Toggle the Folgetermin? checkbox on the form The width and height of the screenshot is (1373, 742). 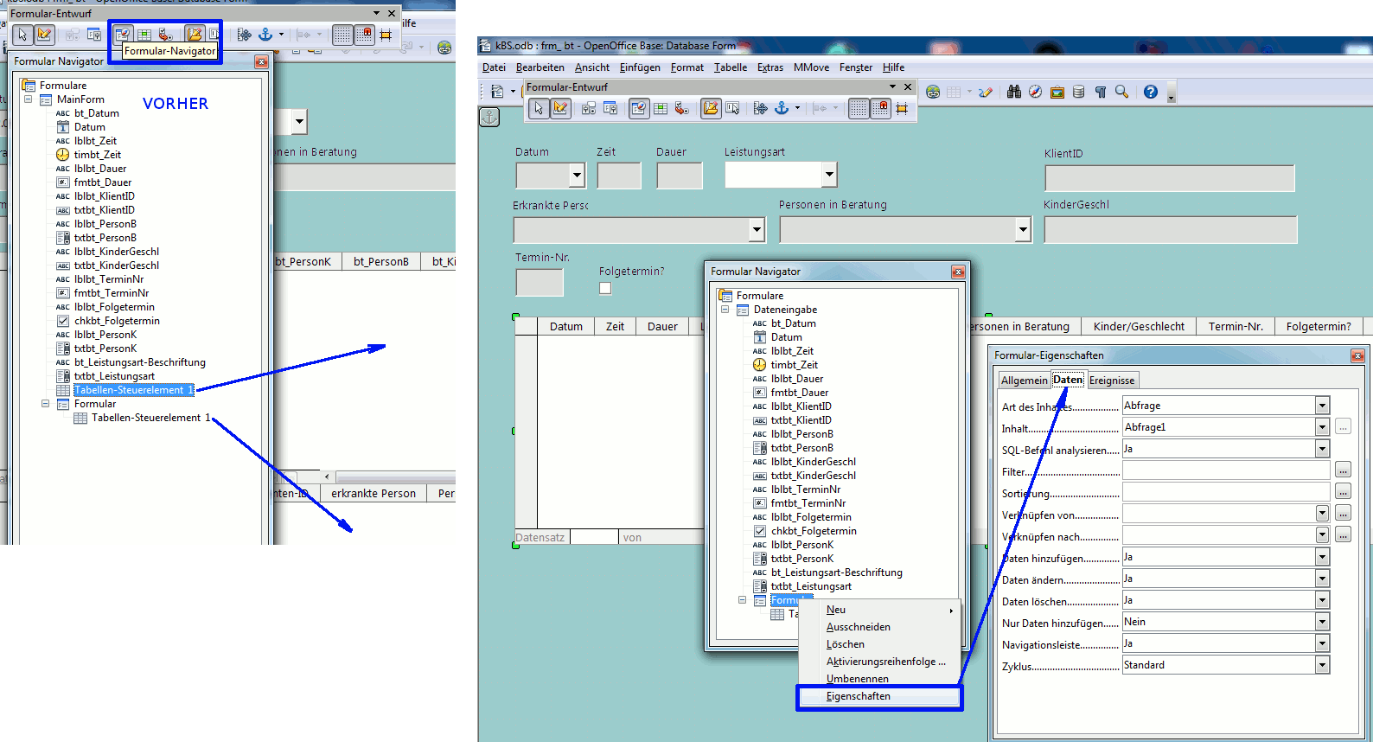[605, 289]
